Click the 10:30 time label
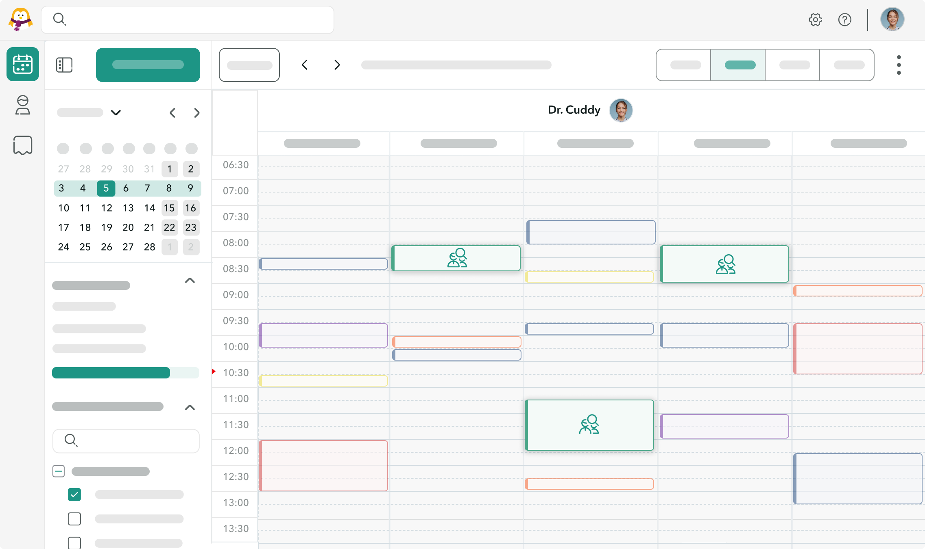The width and height of the screenshot is (925, 549). point(236,373)
